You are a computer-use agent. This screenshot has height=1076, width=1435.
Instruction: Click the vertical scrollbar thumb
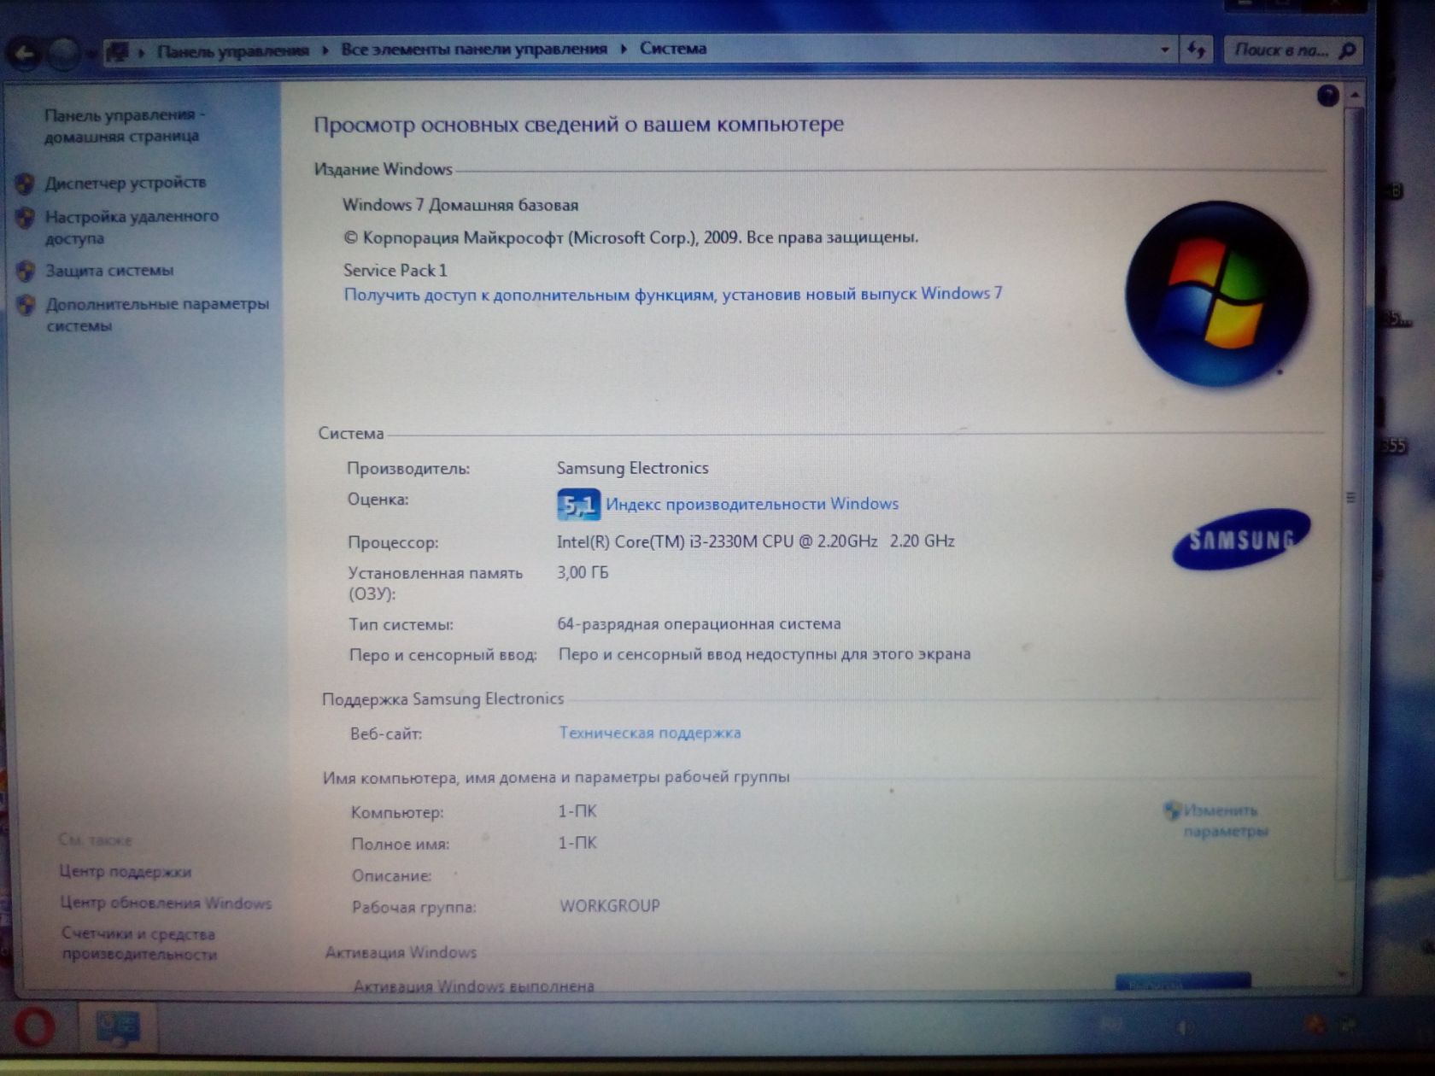click(1351, 495)
